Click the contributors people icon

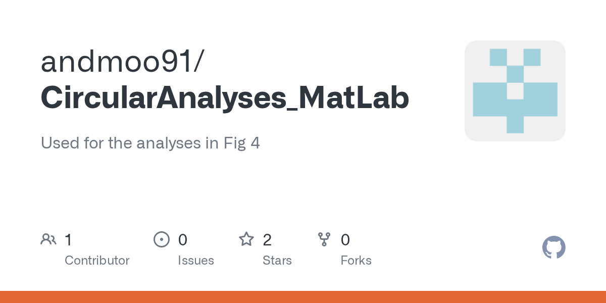pyautogui.click(x=48, y=239)
